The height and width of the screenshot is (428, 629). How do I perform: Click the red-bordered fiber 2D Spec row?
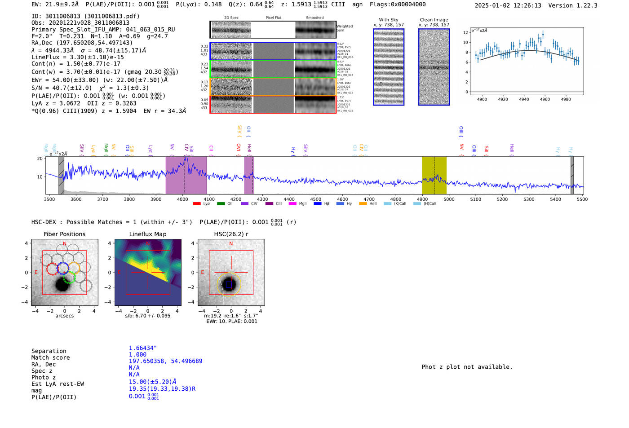tap(231, 104)
